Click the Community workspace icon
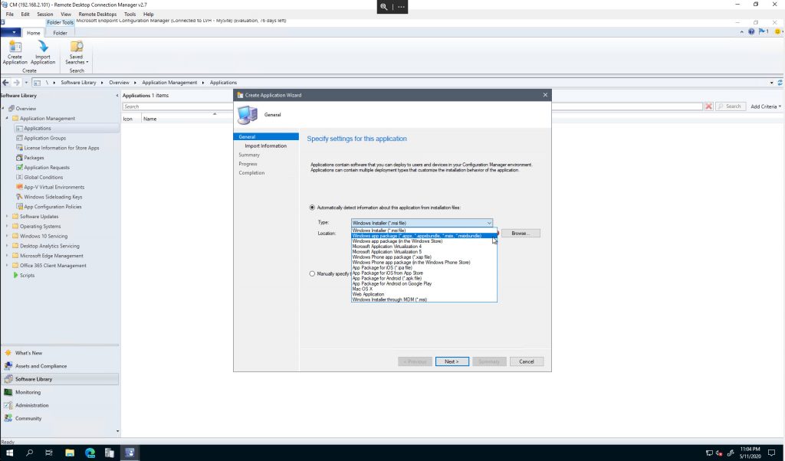785x461 pixels. point(8,419)
